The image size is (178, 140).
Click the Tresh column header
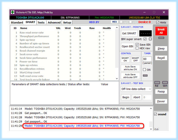click(x=77, y=28)
